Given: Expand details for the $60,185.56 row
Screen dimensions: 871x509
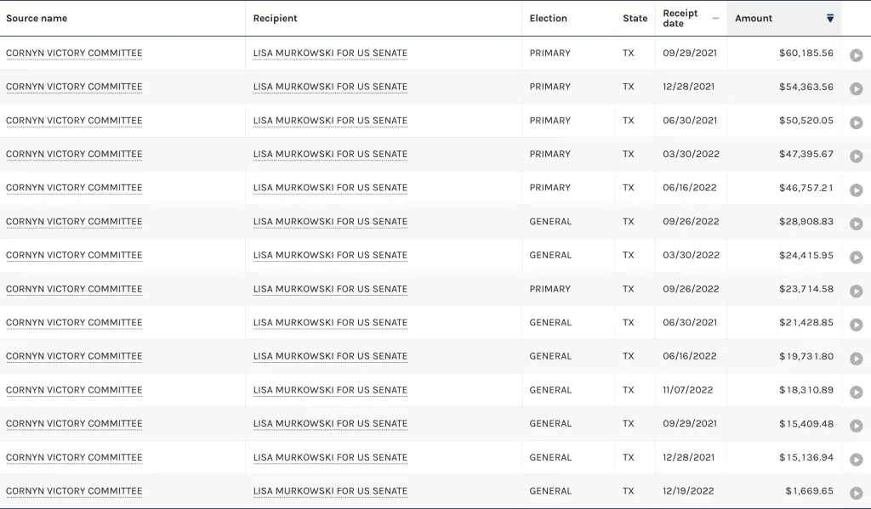Looking at the screenshot, I should coord(856,55).
